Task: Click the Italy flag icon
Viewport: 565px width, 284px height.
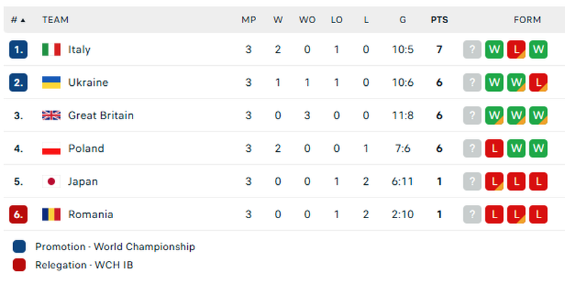Action: click(x=51, y=50)
